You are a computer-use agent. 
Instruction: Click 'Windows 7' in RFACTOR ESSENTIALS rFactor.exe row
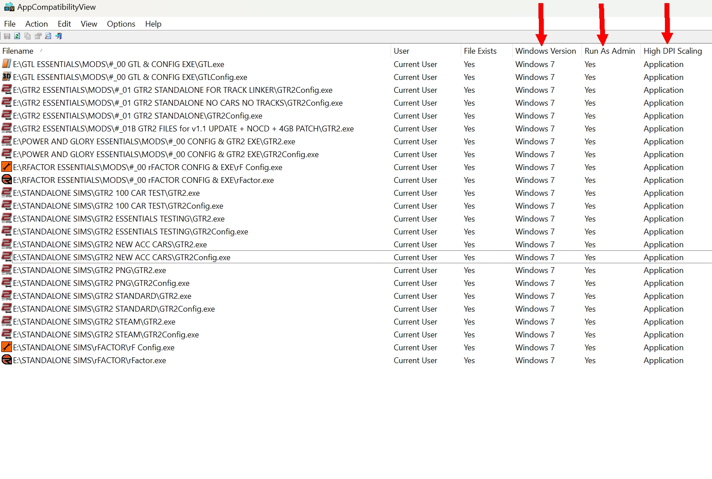click(x=535, y=180)
